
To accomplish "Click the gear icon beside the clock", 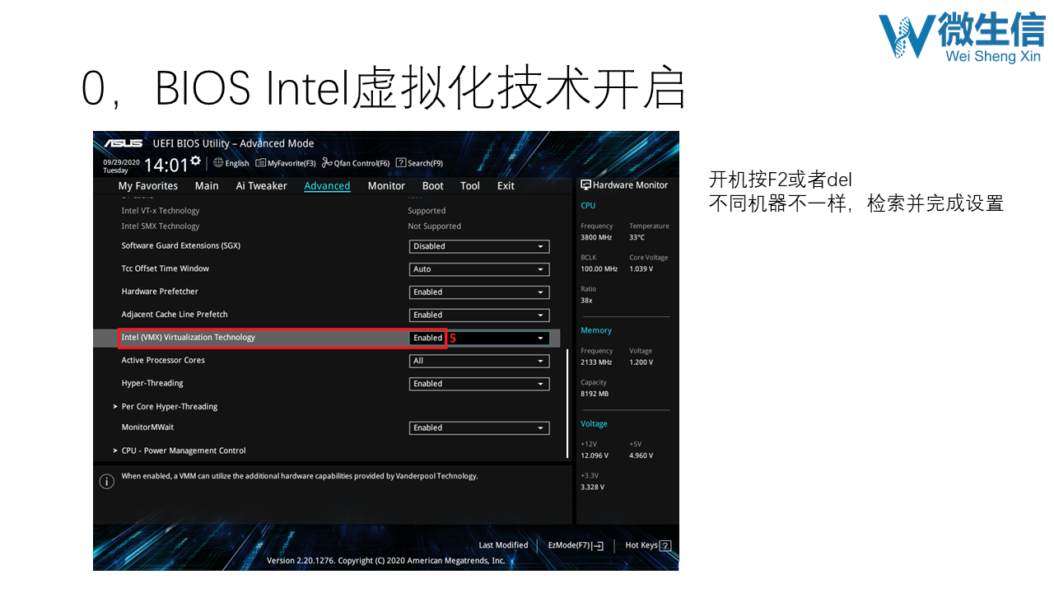I will [195, 161].
